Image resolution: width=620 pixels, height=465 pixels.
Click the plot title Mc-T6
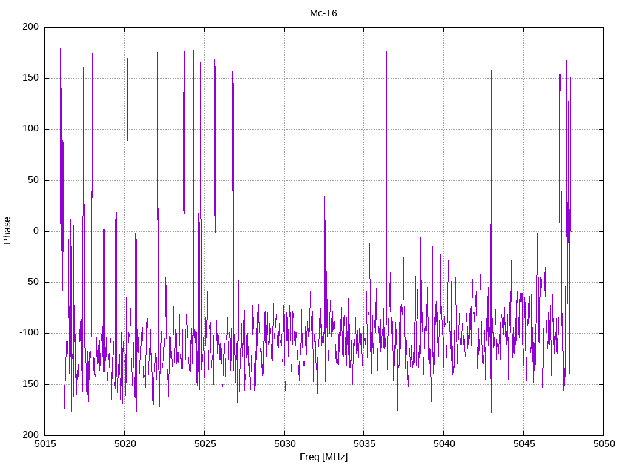323,13
